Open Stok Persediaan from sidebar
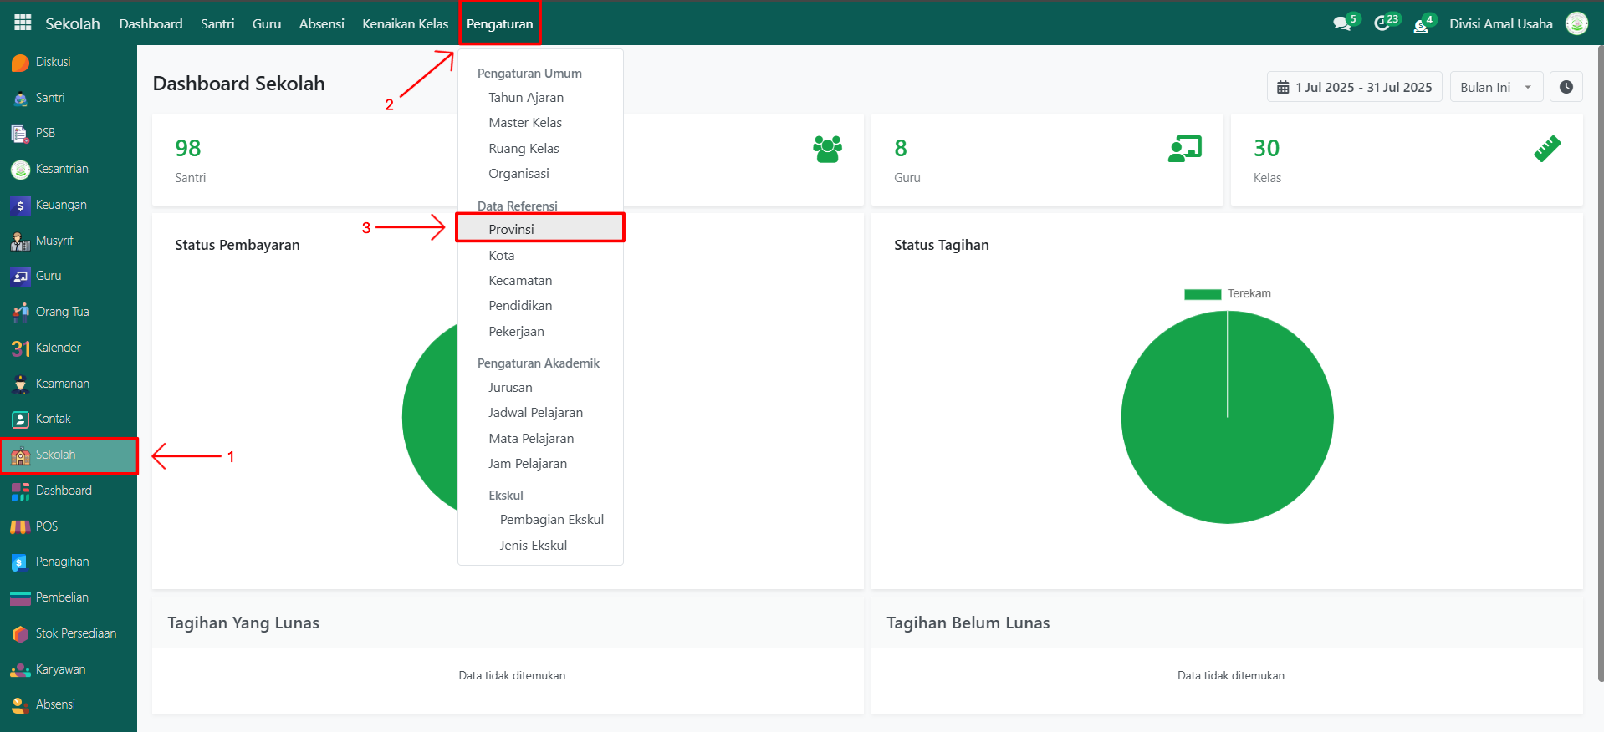The image size is (1604, 732). coord(75,633)
